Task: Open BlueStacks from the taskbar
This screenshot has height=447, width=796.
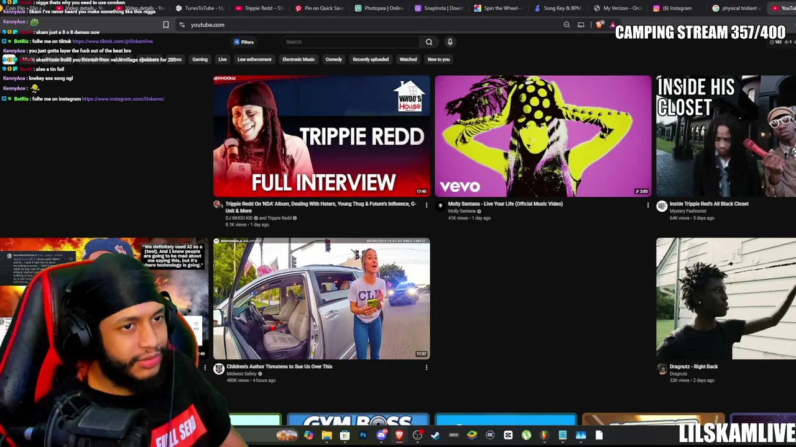Action: [472, 435]
